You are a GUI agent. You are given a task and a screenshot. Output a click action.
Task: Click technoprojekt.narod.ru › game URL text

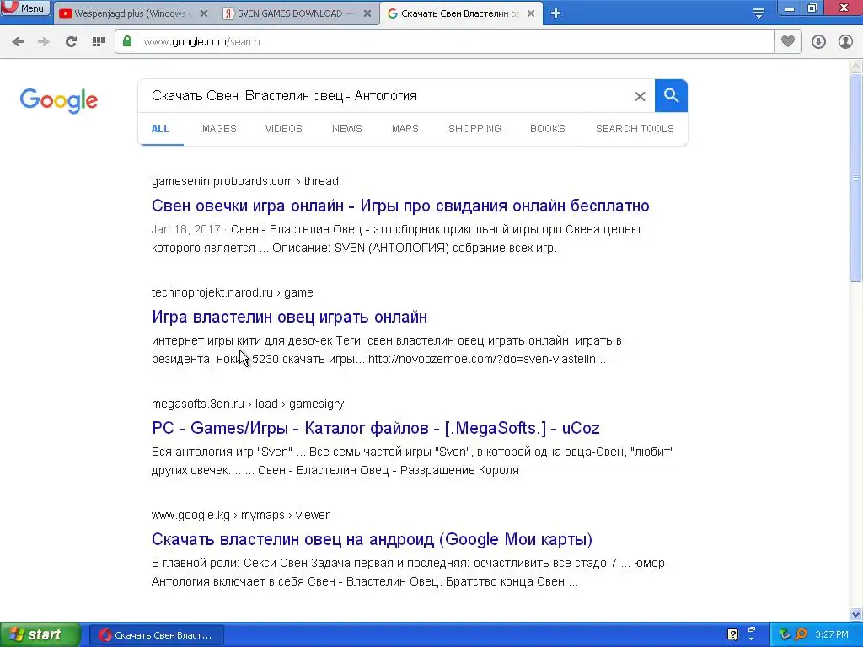tap(233, 292)
